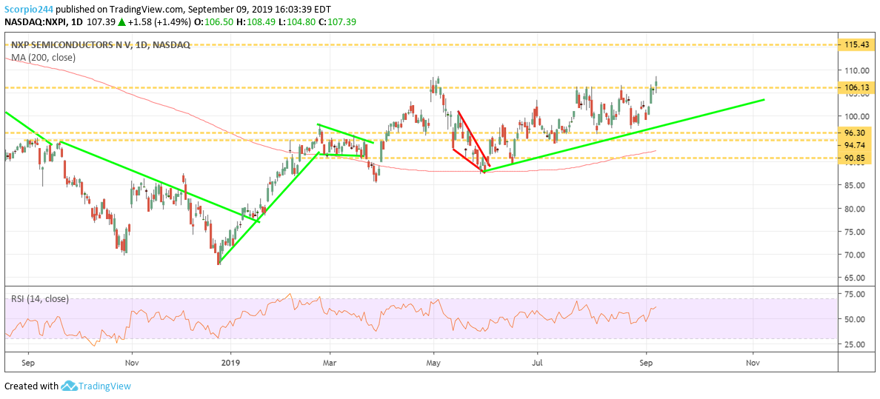
Task: Click the MA (200, close) indicator label
Action: pos(43,57)
